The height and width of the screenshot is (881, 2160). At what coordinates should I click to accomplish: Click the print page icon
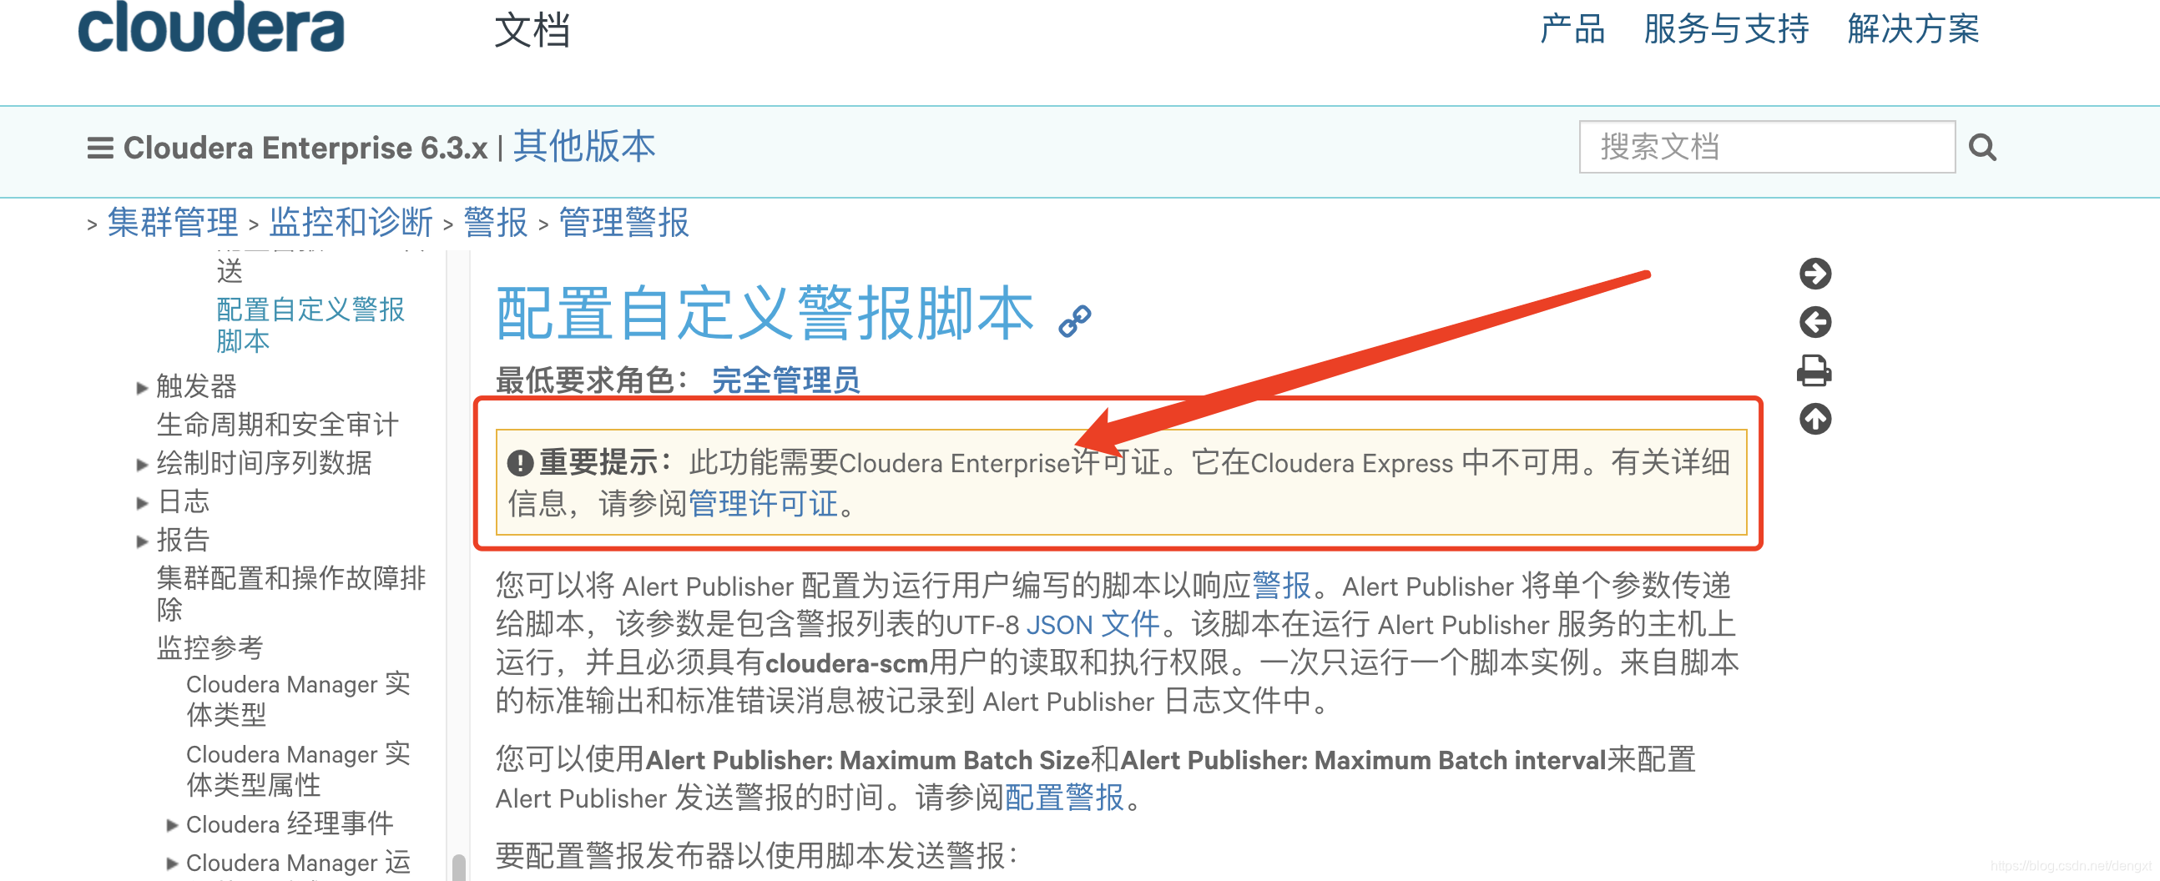tap(1814, 370)
